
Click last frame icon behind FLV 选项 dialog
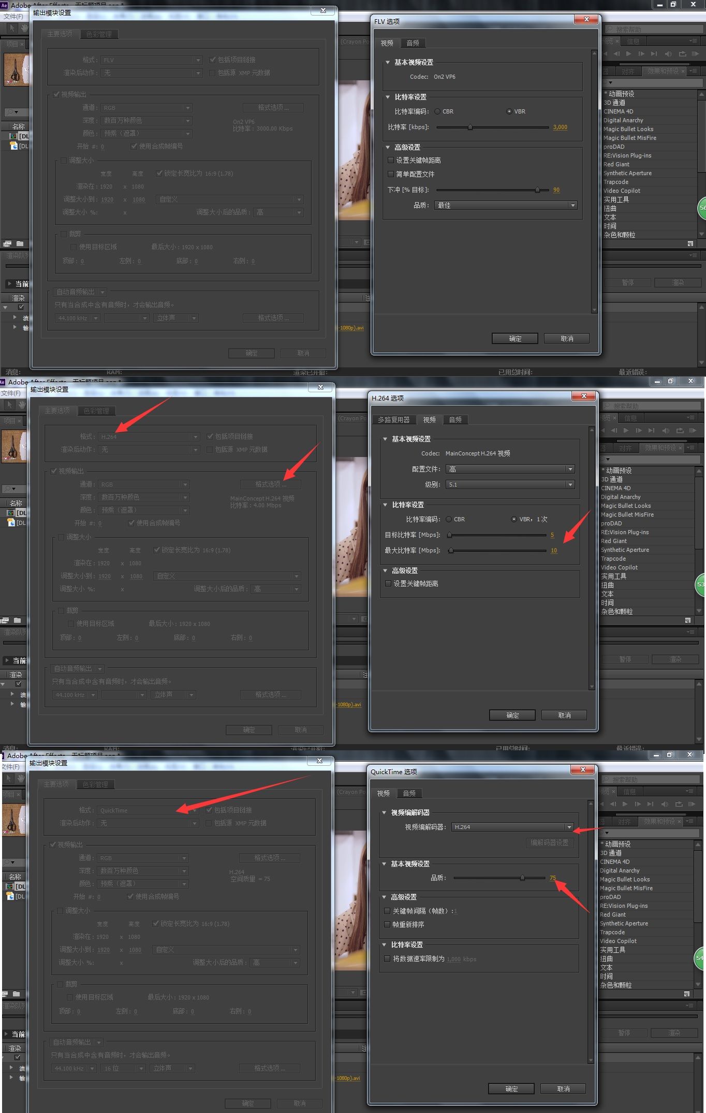pos(654,53)
